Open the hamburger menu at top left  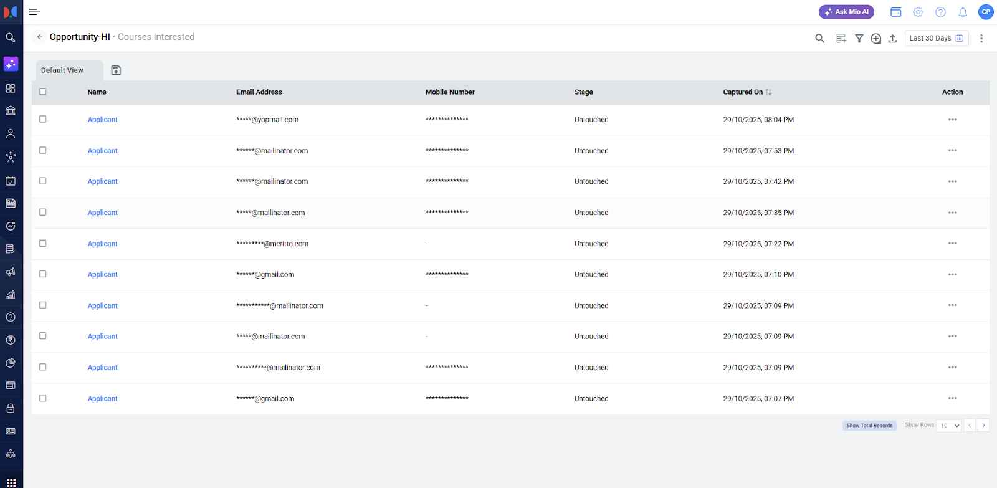pos(34,12)
